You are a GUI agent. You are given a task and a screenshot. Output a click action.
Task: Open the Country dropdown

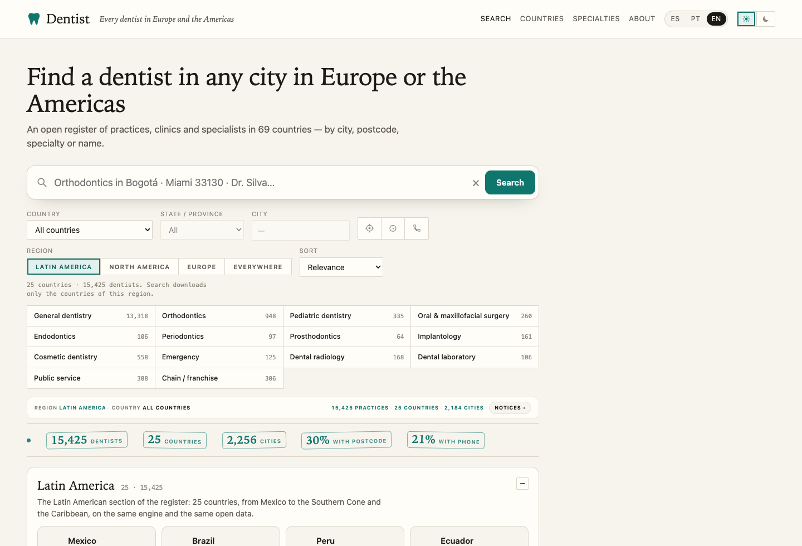90,230
